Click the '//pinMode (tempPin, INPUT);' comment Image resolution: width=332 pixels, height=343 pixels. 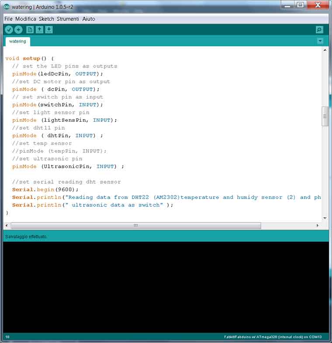pyautogui.click(x=59, y=151)
